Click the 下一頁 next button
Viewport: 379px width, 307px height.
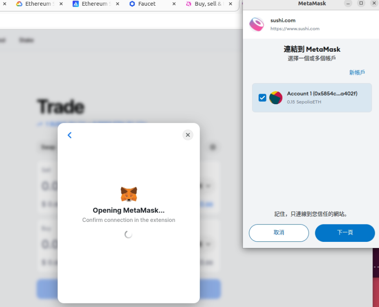pos(345,233)
